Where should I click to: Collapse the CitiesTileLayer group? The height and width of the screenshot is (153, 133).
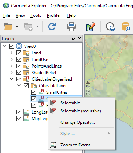19,85
